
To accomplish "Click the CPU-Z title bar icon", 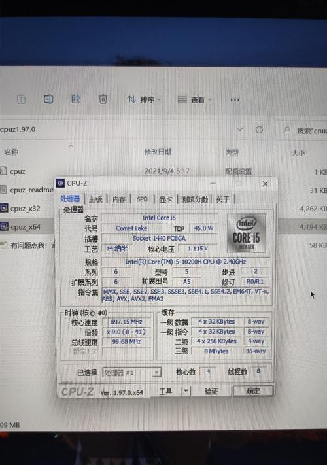I will click(60, 183).
